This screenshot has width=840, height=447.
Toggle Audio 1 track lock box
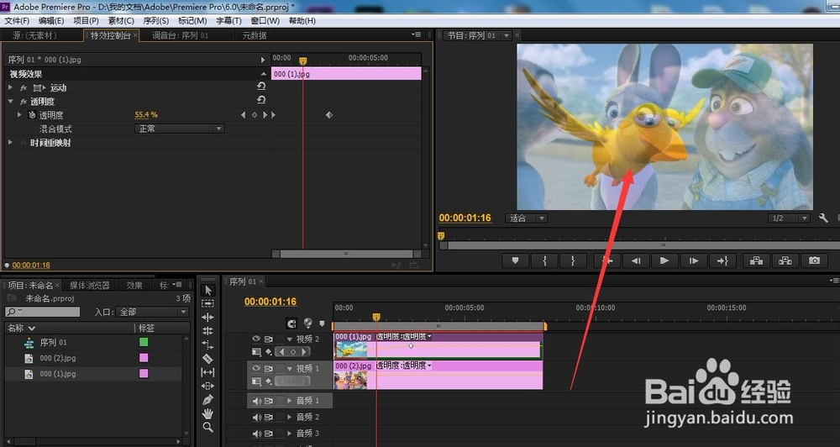point(281,401)
